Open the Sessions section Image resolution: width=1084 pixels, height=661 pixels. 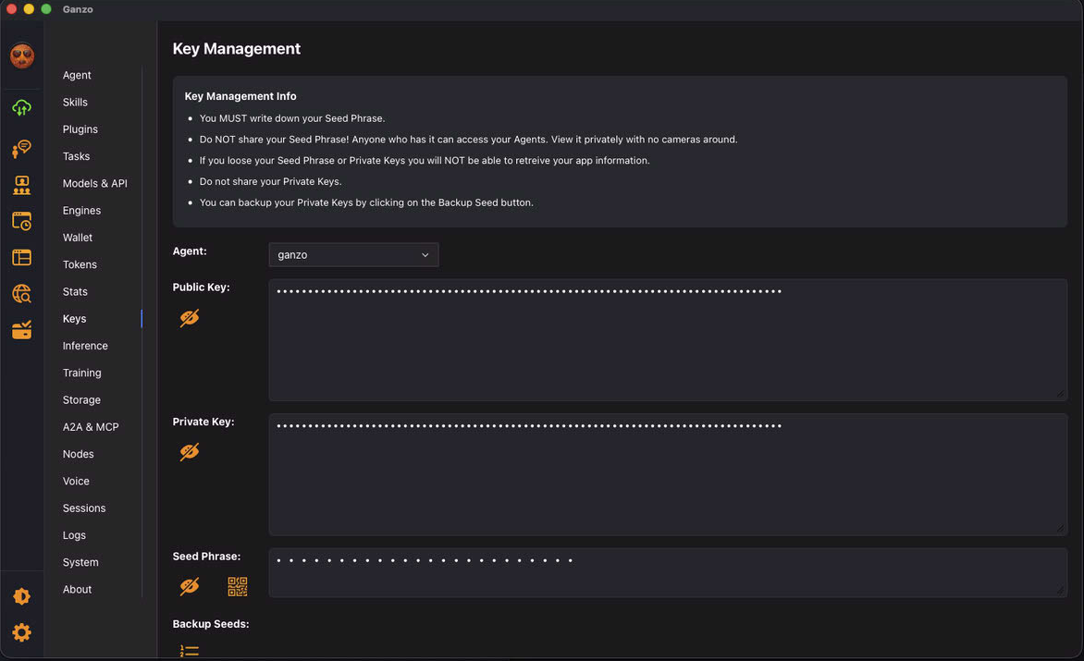point(84,508)
